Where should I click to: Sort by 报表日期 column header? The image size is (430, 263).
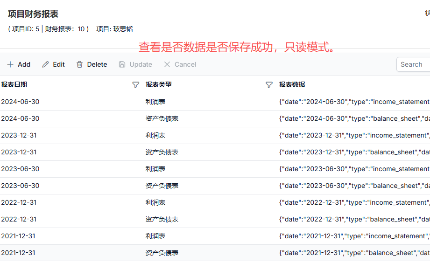(x=14, y=84)
